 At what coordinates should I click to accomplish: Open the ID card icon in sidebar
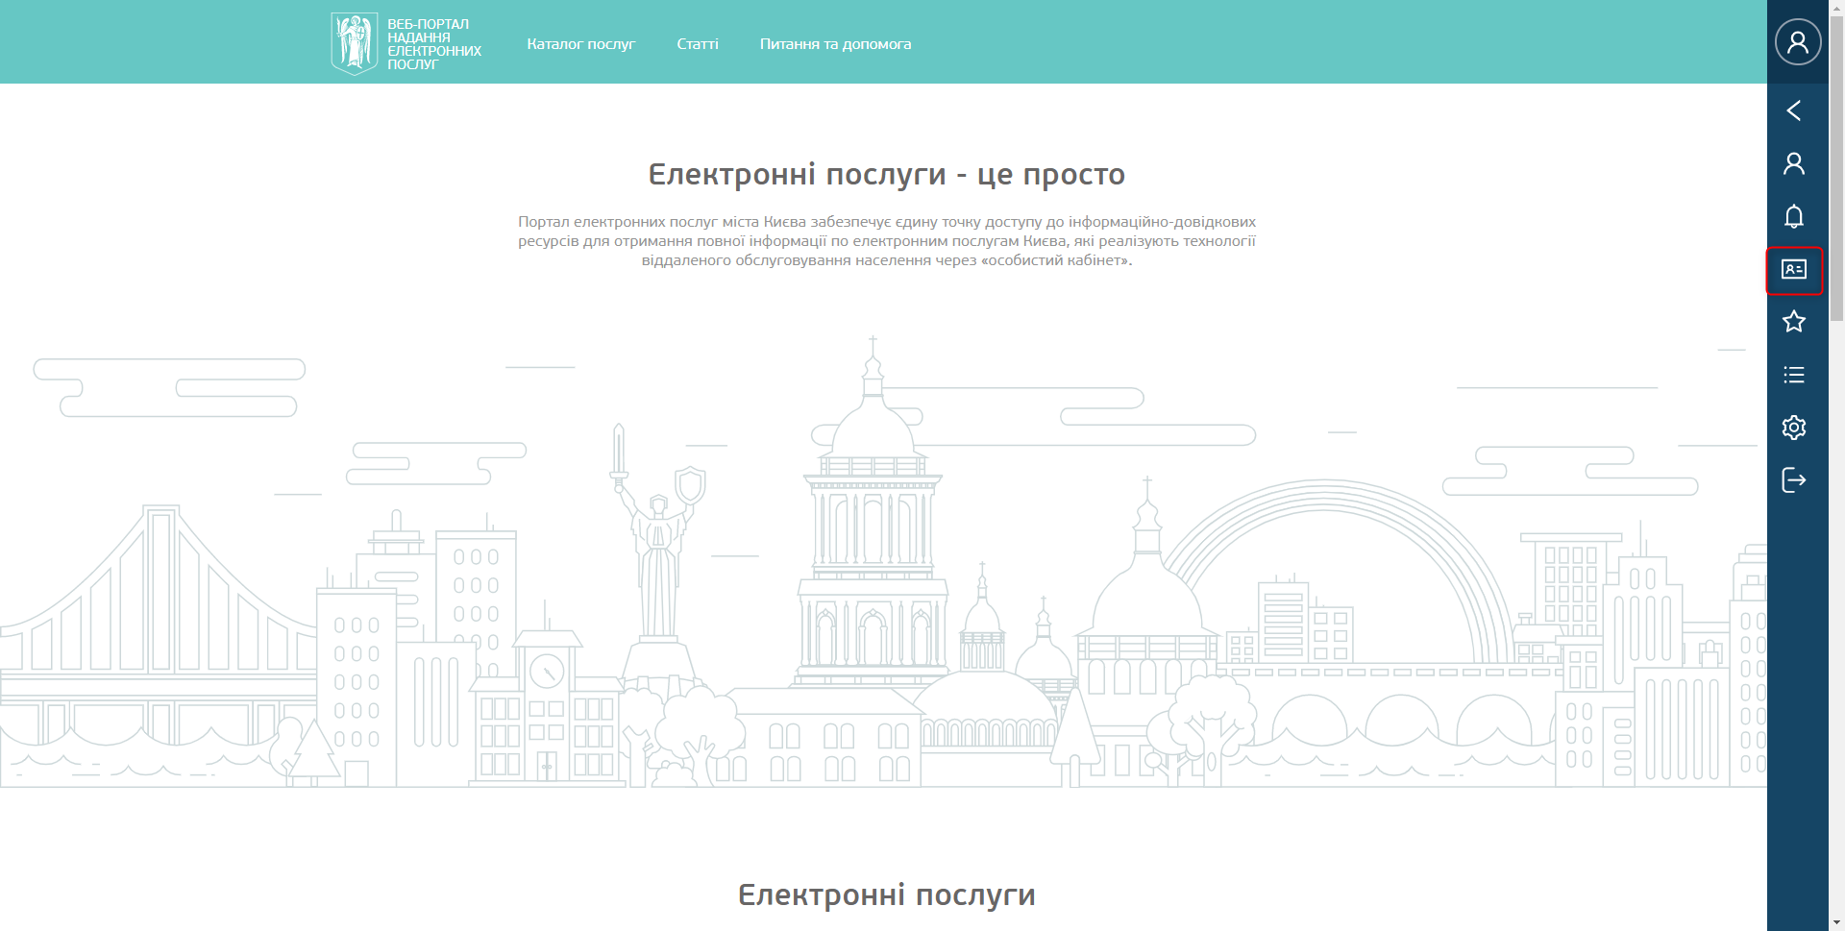(1793, 270)
